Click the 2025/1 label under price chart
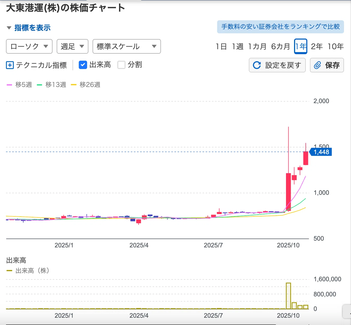 click(64, 245)
